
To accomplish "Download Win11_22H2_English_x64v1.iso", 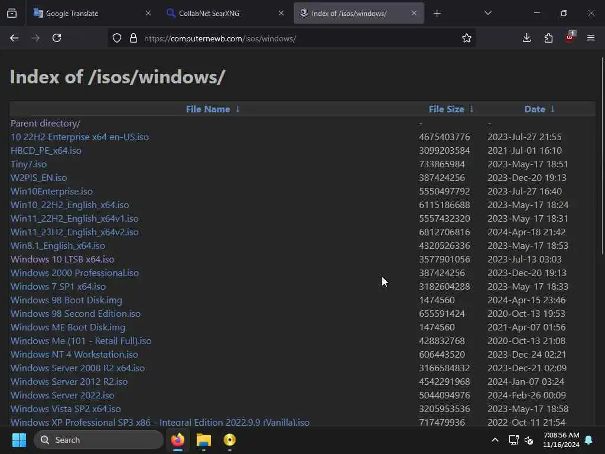I will [74, 219].
